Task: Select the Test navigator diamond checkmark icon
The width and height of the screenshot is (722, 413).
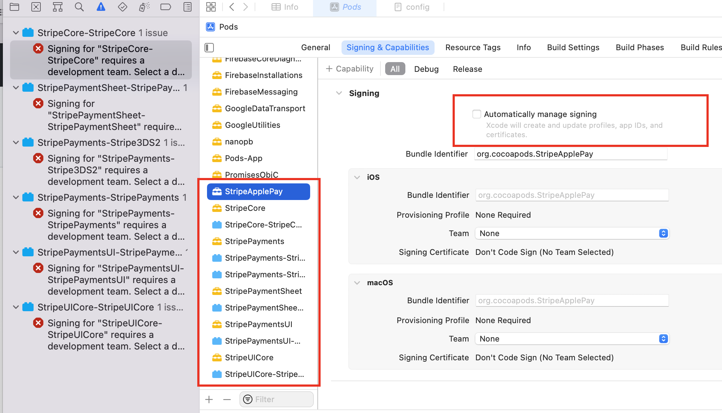Action: [123, 7]
